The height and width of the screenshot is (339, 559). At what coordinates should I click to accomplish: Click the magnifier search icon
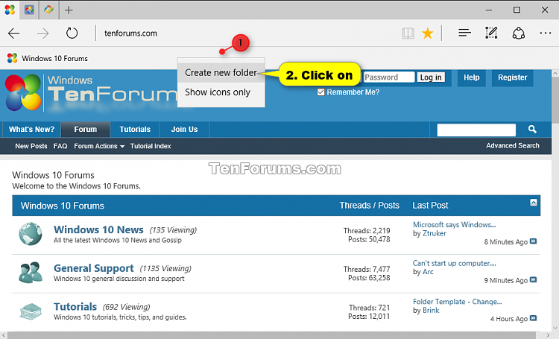click(532, 130)
